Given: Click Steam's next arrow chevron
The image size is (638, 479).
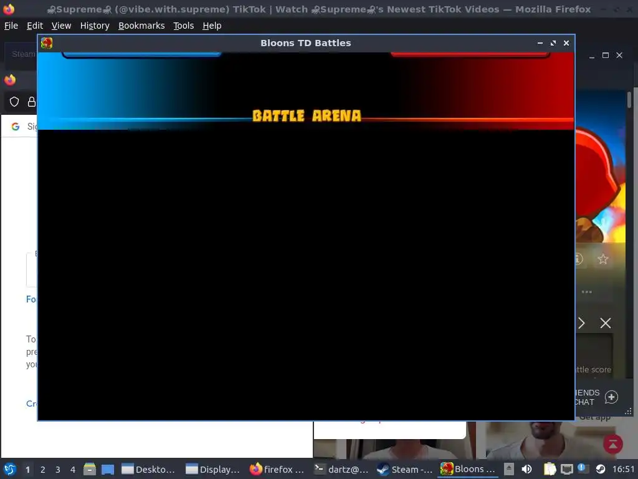Looking at the screenshot, I should [581, 324].
